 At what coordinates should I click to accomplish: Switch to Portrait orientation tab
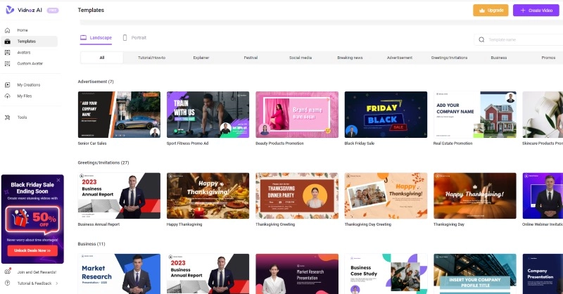click(x=134, y=37)
